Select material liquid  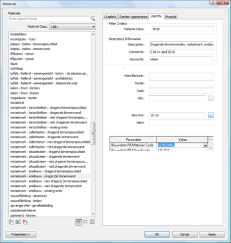point(14,64)
